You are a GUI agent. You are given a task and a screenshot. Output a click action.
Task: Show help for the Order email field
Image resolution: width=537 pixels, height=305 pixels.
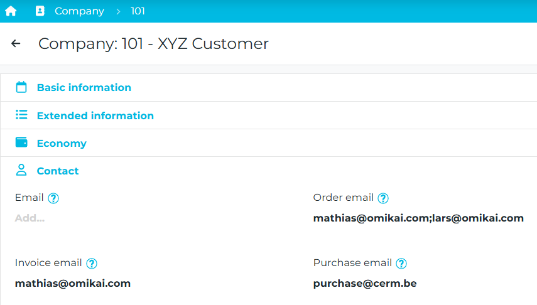tap(383, 198)
